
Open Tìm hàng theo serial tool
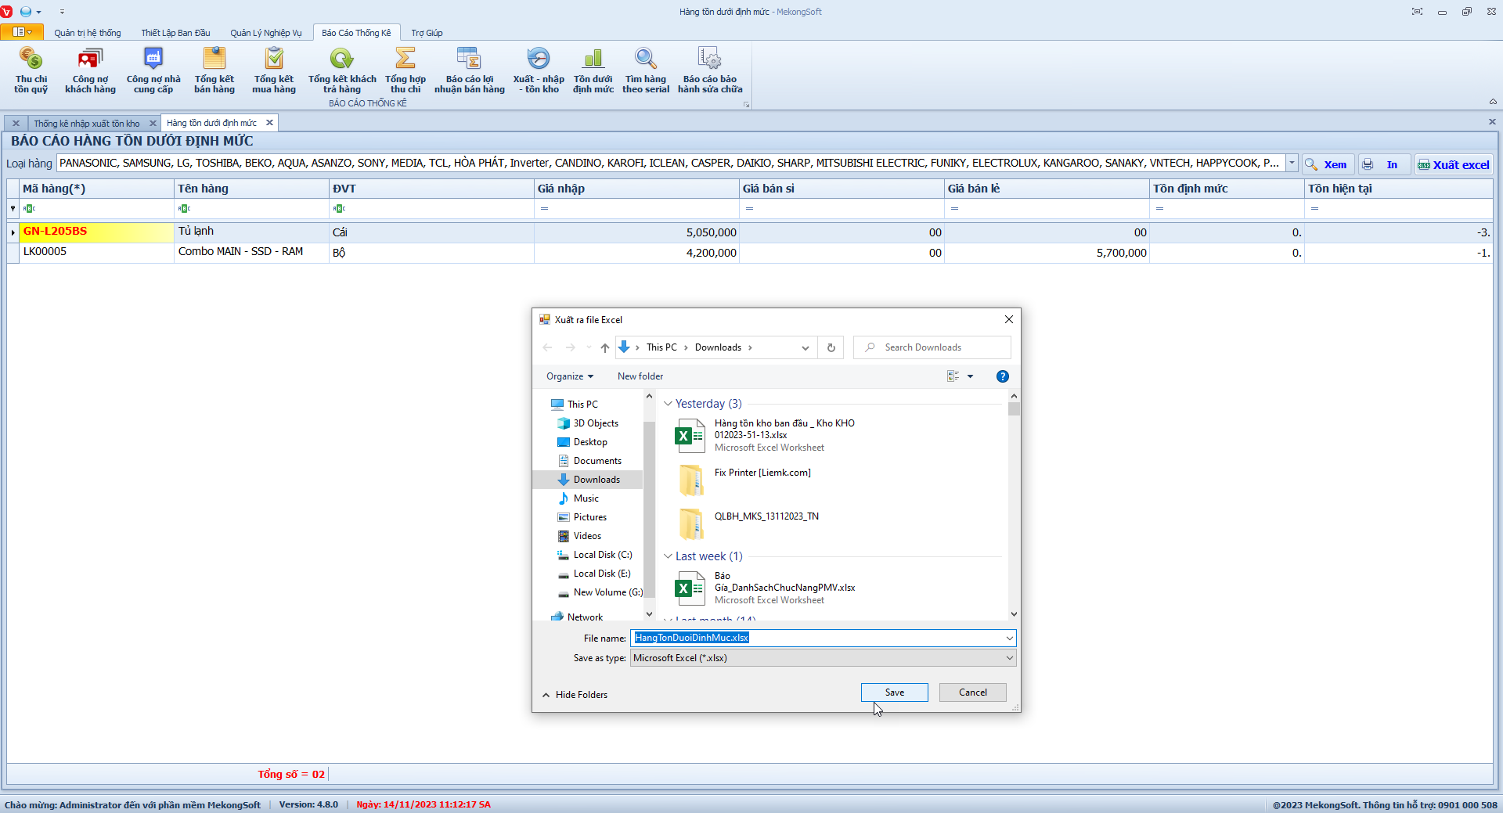tap(645, 70)
